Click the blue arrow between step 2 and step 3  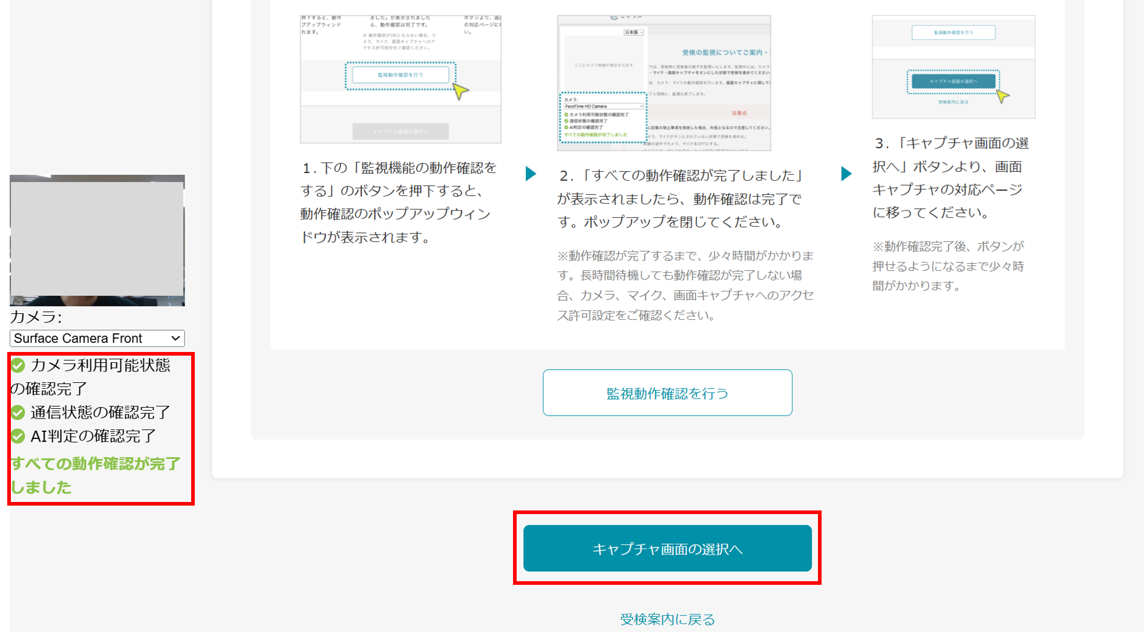[x=845, y=174]
